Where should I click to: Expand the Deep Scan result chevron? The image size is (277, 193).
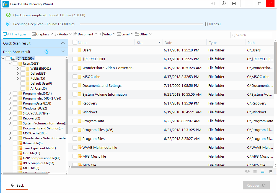point(63,51)
